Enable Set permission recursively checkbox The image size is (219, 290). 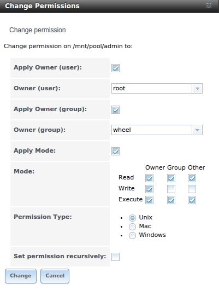click(x=115, y=257)
